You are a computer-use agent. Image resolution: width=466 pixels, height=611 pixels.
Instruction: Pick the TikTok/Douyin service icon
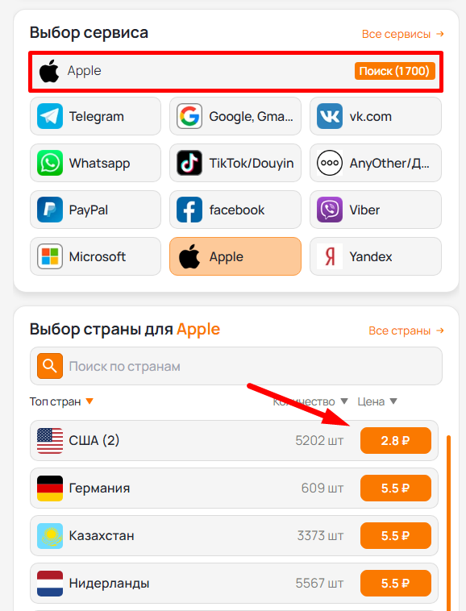pyautogui.click(x=189, y=163)
